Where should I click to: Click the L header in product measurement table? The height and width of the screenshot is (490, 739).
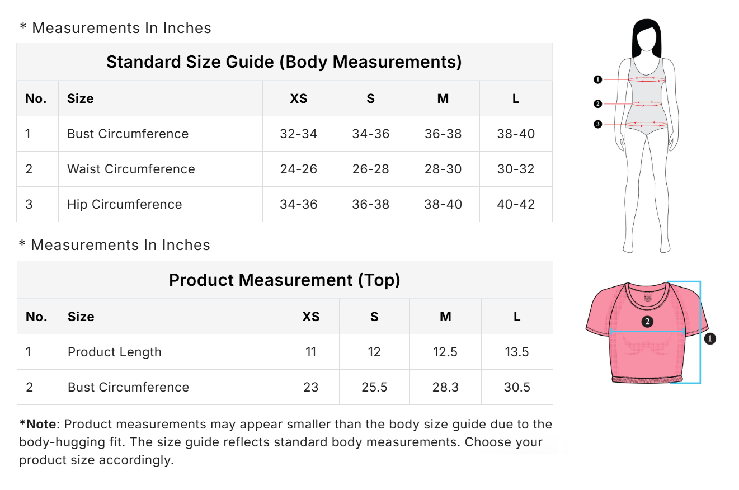pyautogui.click(x=517, y=317)
